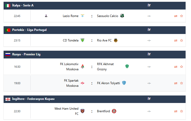
Task: Open İngiltere - Federasyon Kupası header
Action: click(x=33, y=99)
